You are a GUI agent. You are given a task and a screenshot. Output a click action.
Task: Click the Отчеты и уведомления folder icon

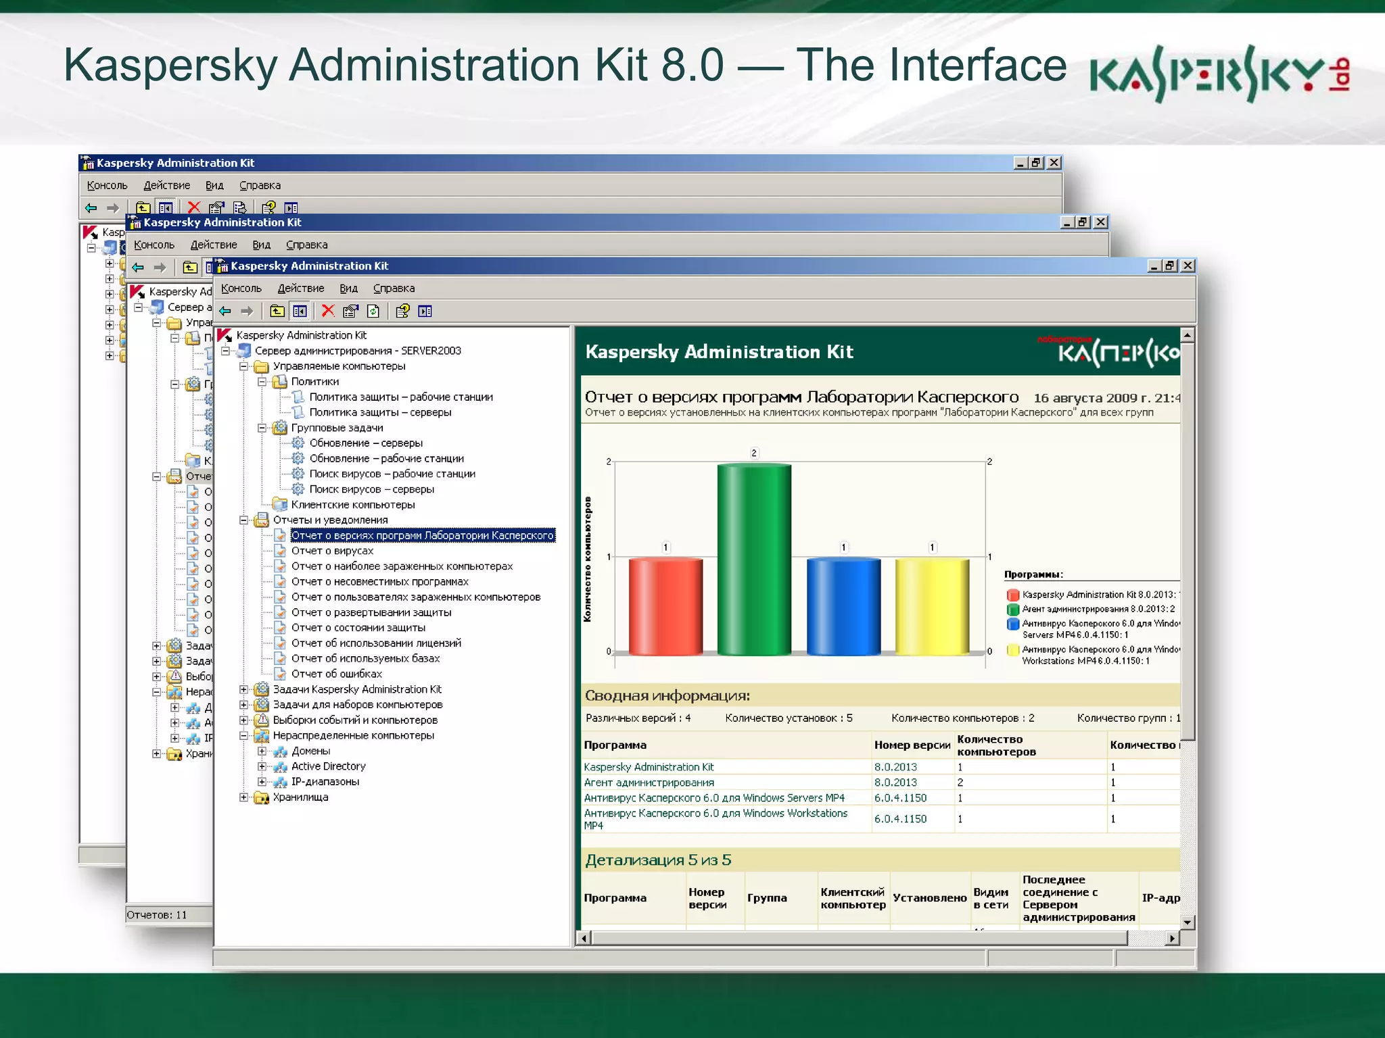pos(262,520)
